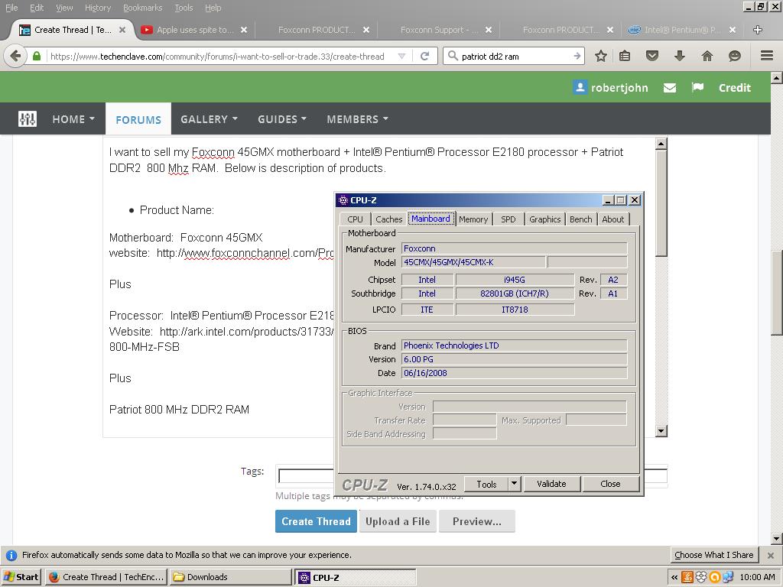Click the CPU-Z Tools button
The height and width of the screenshot is (587, 783).
[486, 484]
